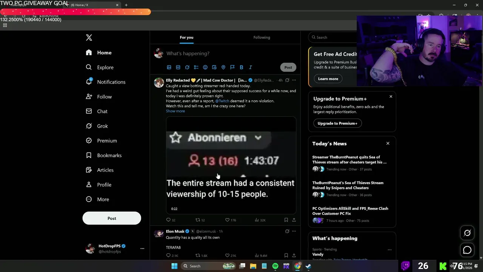Open floating Grok button at bottom right
The height and width of the screenshot is (272, 483).
pos(467,233)
